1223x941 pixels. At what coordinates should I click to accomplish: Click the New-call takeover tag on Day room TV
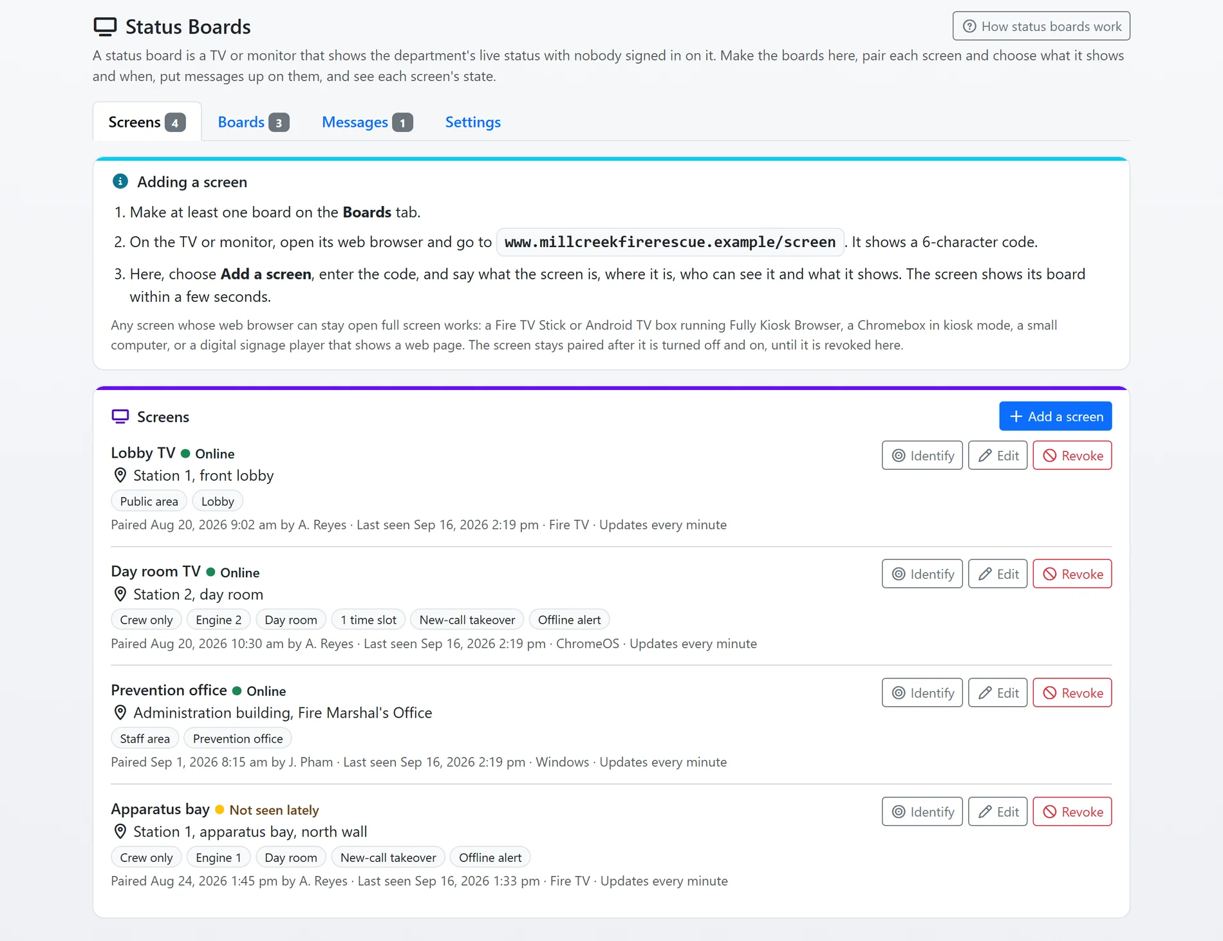[467, 620]
